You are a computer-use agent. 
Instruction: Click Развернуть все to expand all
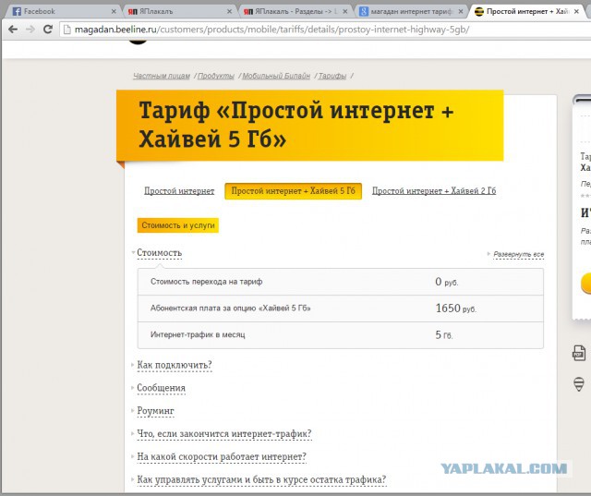pyautogui.click(x=519, y=254)
